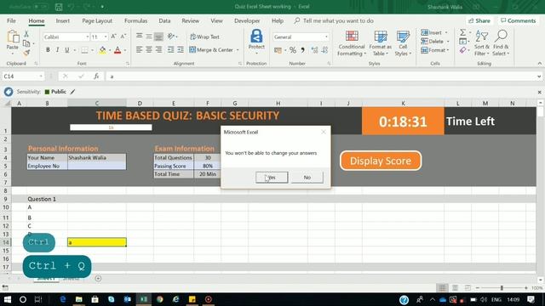Click the Orientation icon

coord(171,37)
